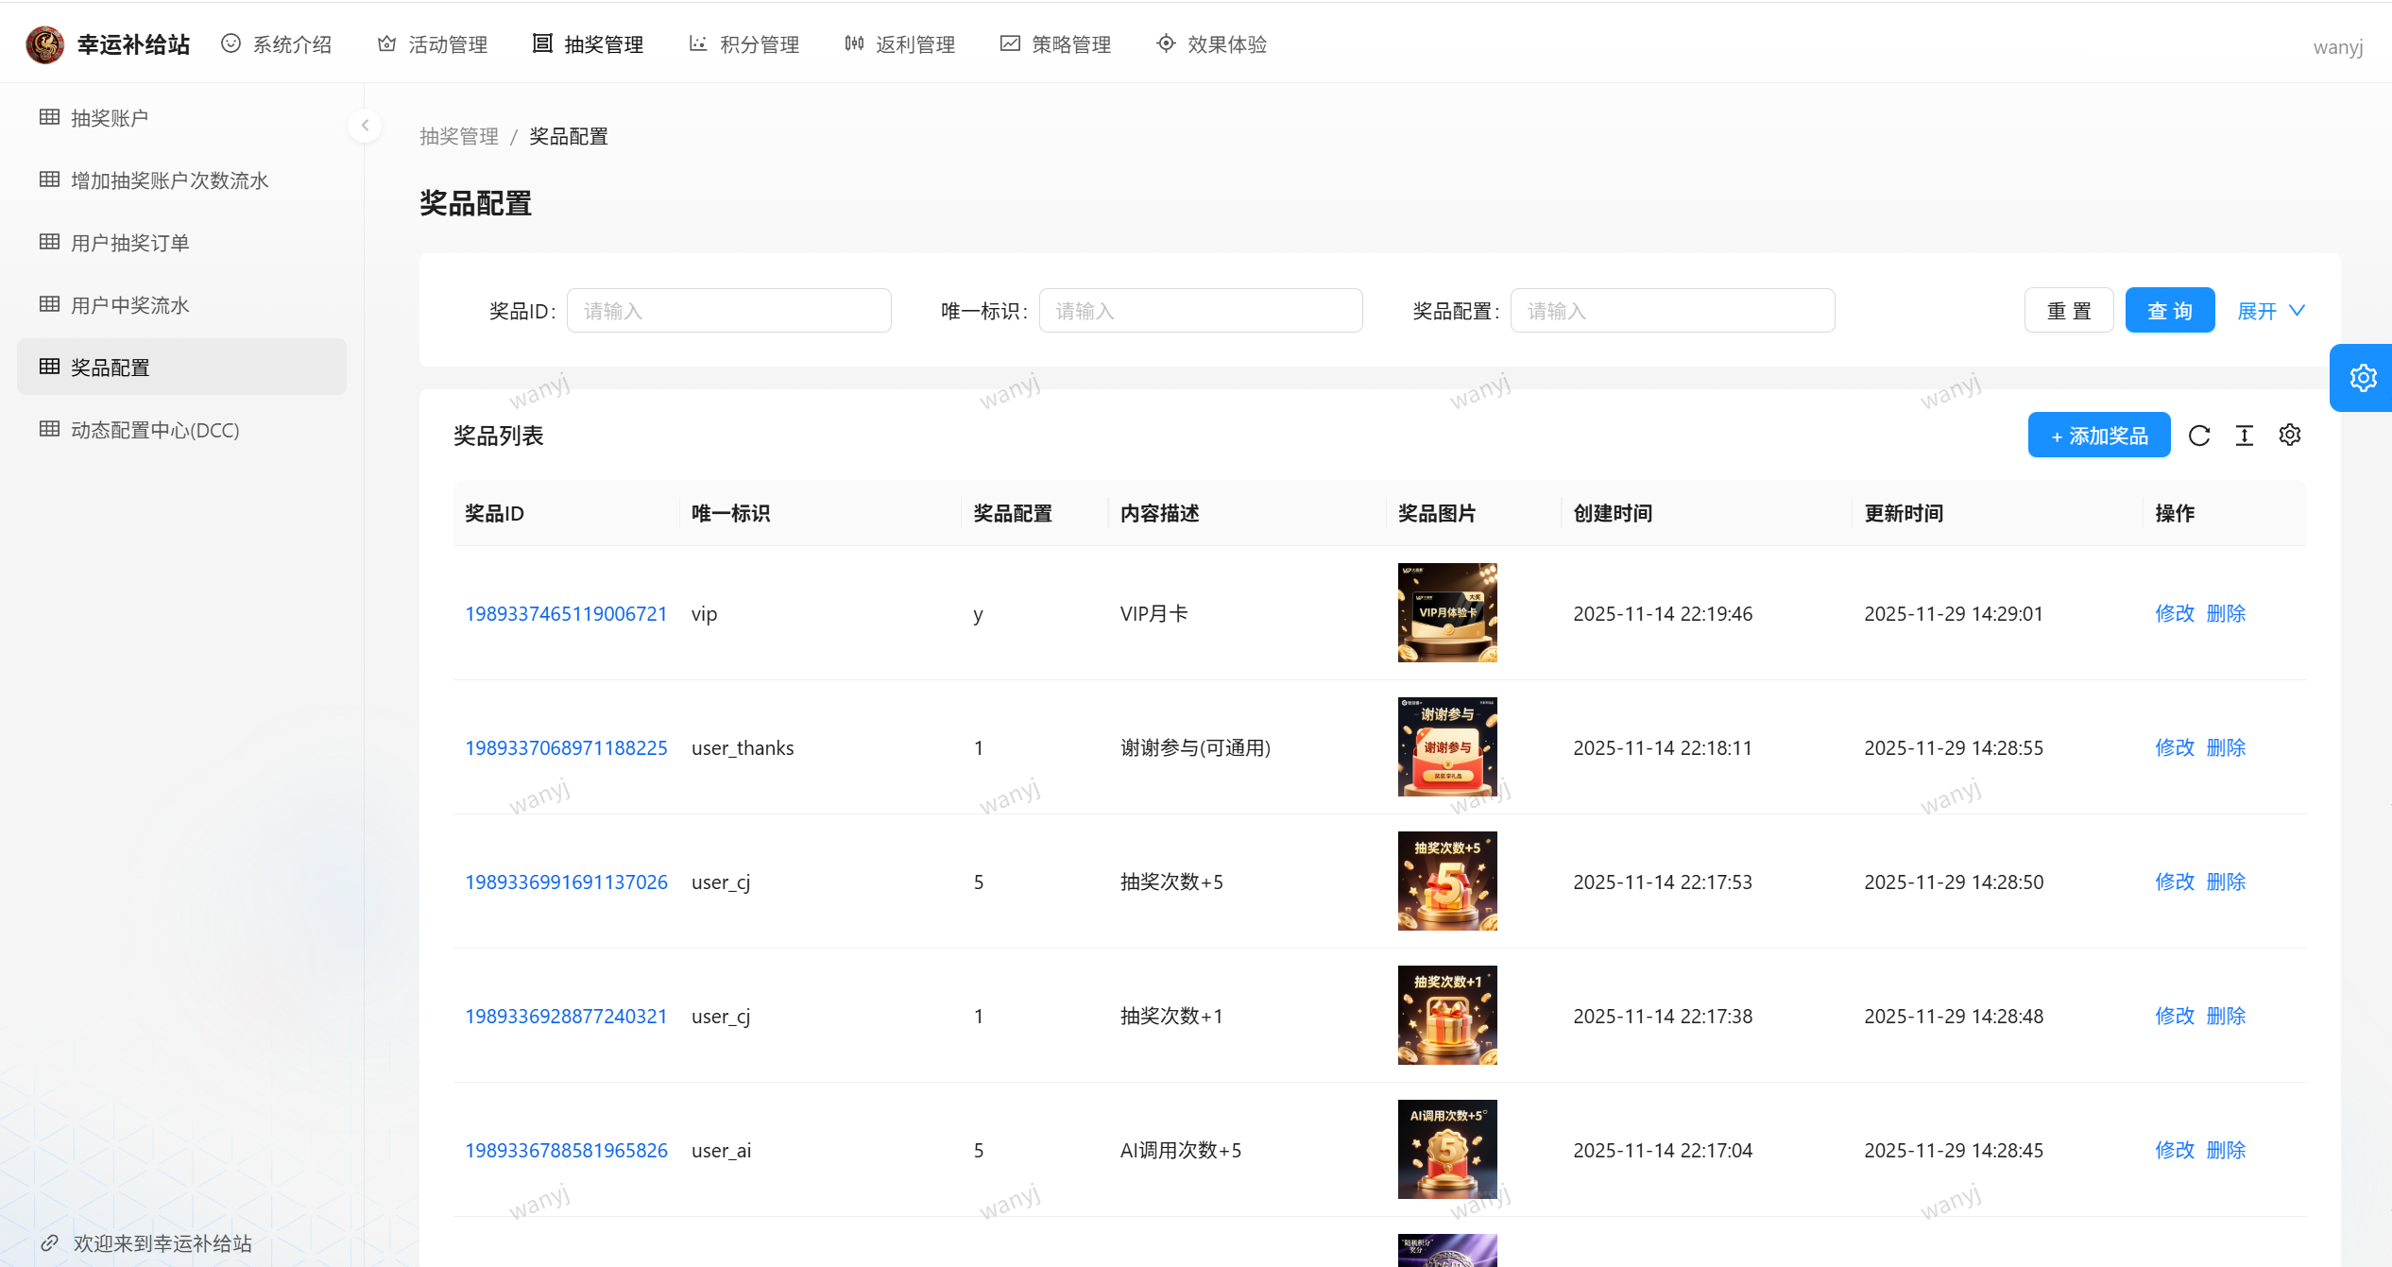The height and width of the screenshot is (1267, 2392).
Task: Click the blue floating settings gear at the right edge
Action: (2362, 378)
